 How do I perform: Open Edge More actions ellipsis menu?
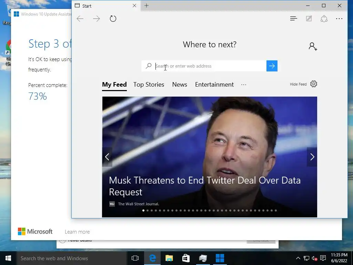[x=339, y=19]
